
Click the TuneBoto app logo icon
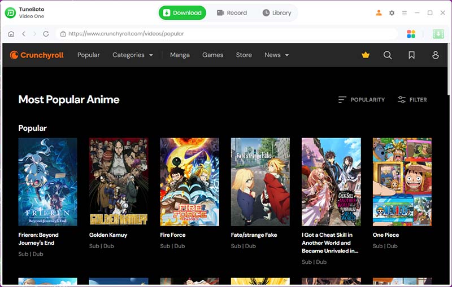10,12
